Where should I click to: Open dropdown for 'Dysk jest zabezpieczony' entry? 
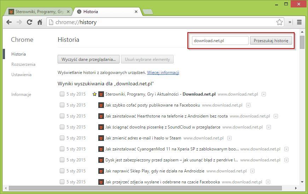(x=286, y=160)
